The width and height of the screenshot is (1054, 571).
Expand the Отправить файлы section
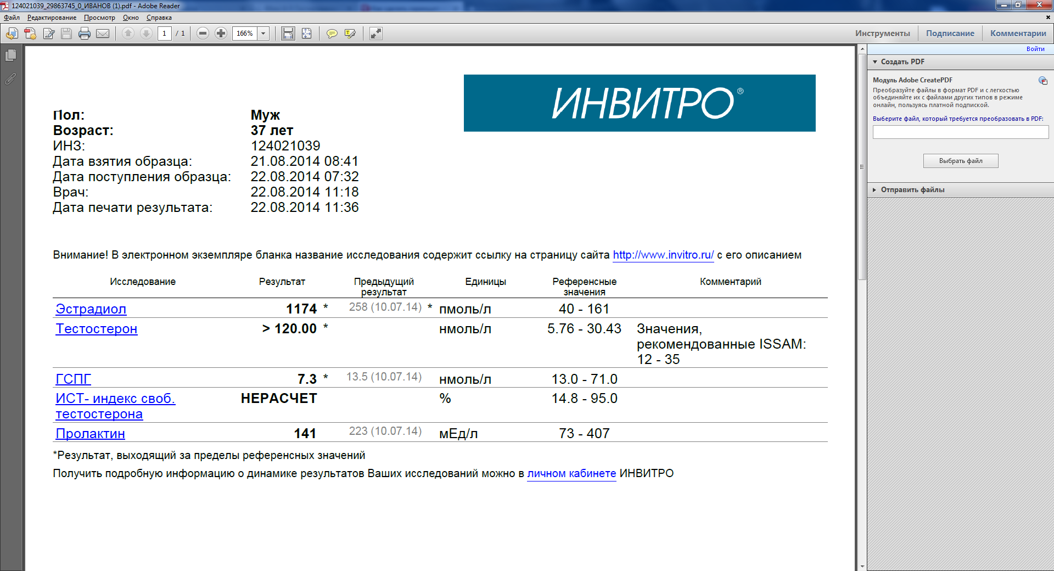(x=874, y=190)
